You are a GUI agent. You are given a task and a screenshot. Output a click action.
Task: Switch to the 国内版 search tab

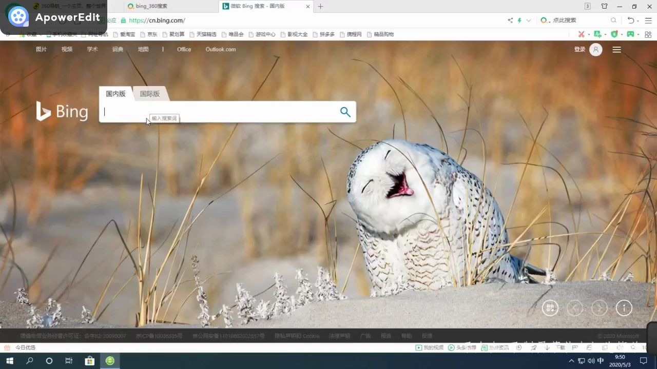(x=116, y=94)
